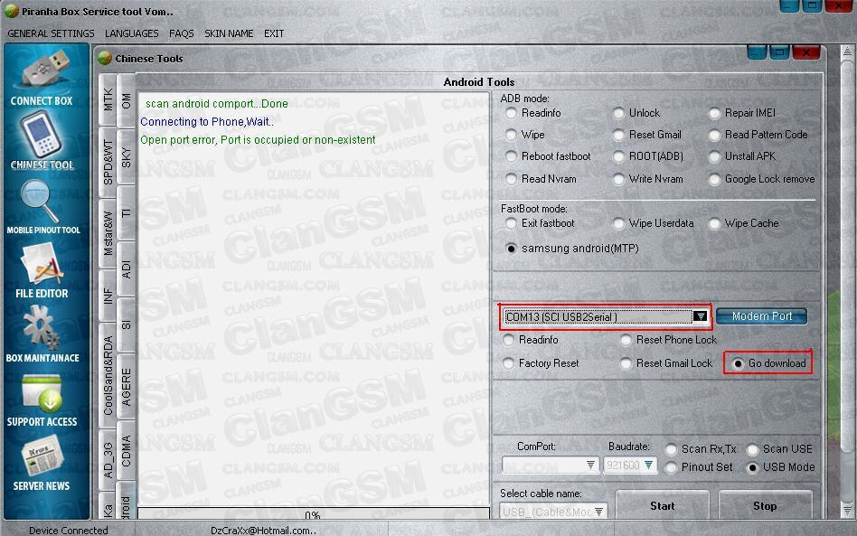Open the Mstar&W tab
Viewport: 857px width, 536px height.
pyautogui.click(x=108, y=233)
